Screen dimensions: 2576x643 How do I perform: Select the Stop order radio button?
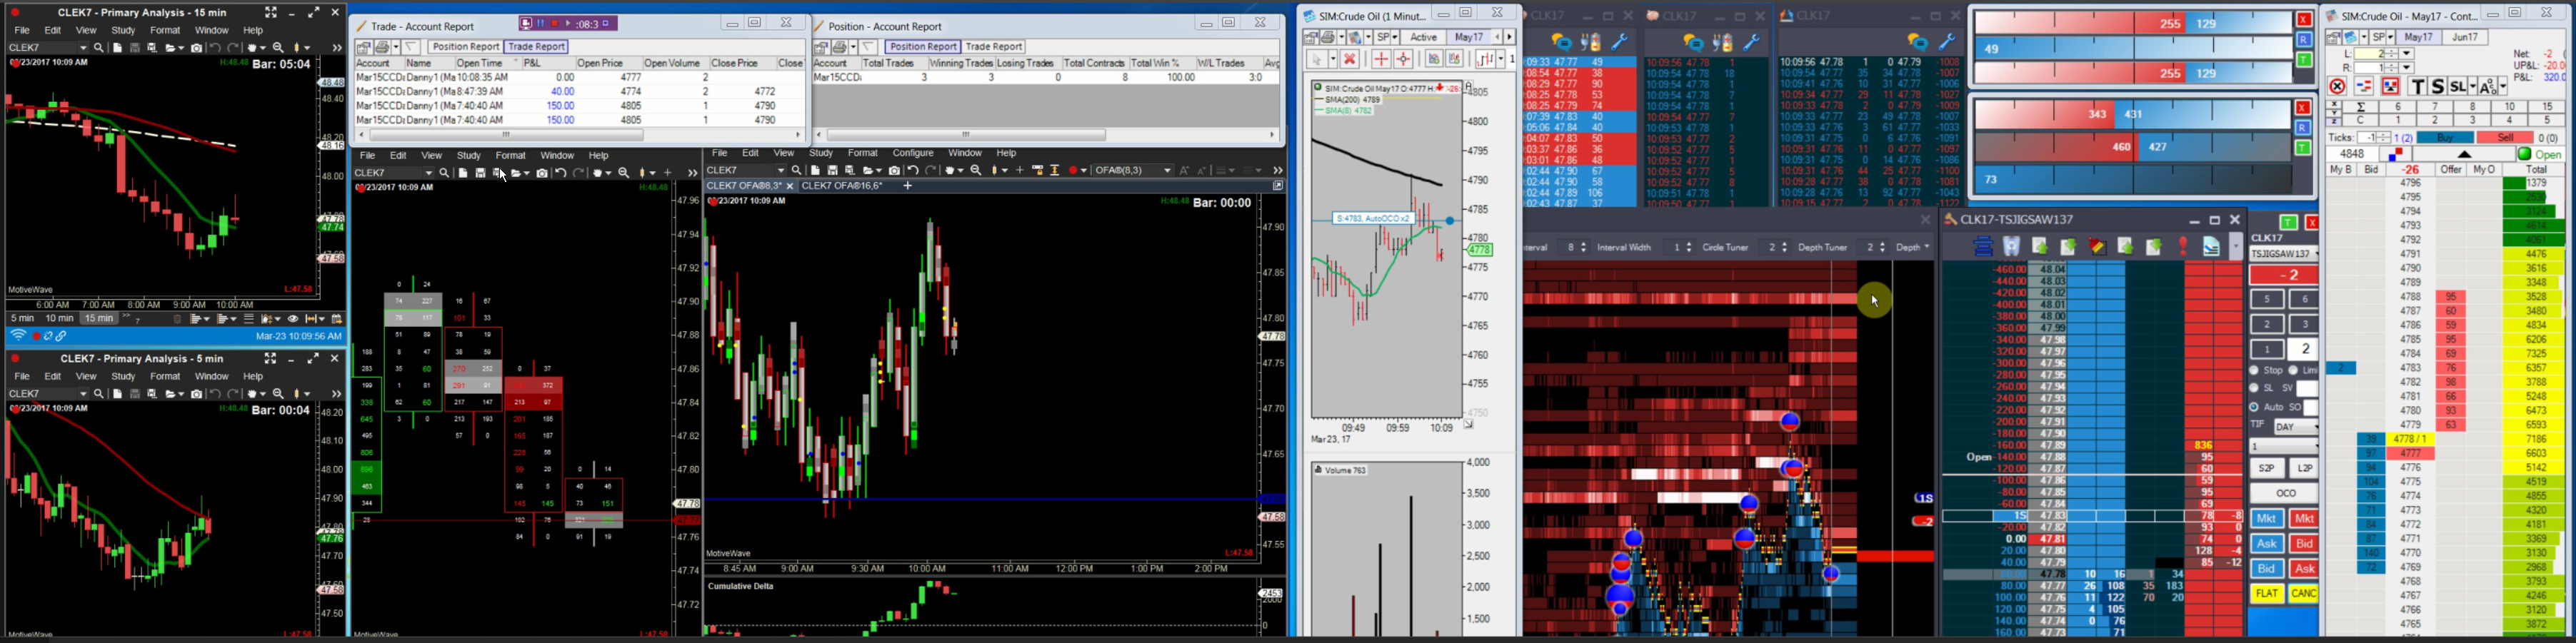tap(2254, 371)
